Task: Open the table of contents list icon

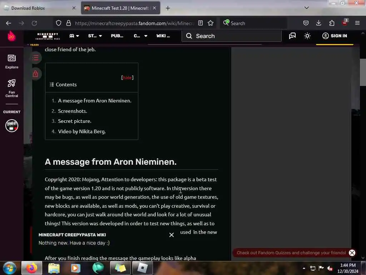Action: coord(35,58)
